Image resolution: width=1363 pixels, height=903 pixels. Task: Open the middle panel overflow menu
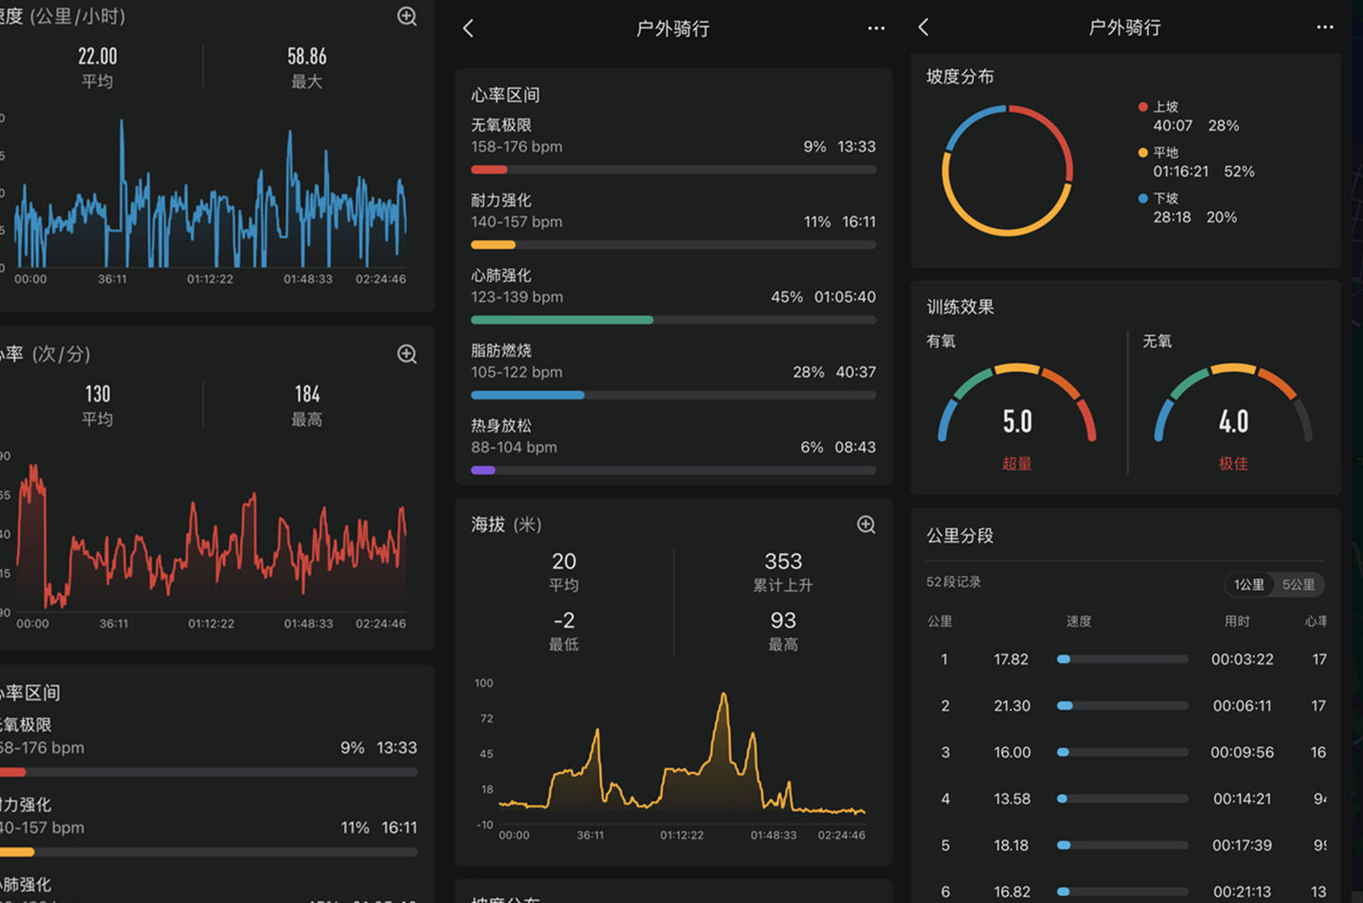click(876, 28)
